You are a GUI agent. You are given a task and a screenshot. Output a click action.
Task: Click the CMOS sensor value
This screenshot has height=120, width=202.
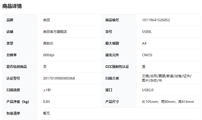147,55
